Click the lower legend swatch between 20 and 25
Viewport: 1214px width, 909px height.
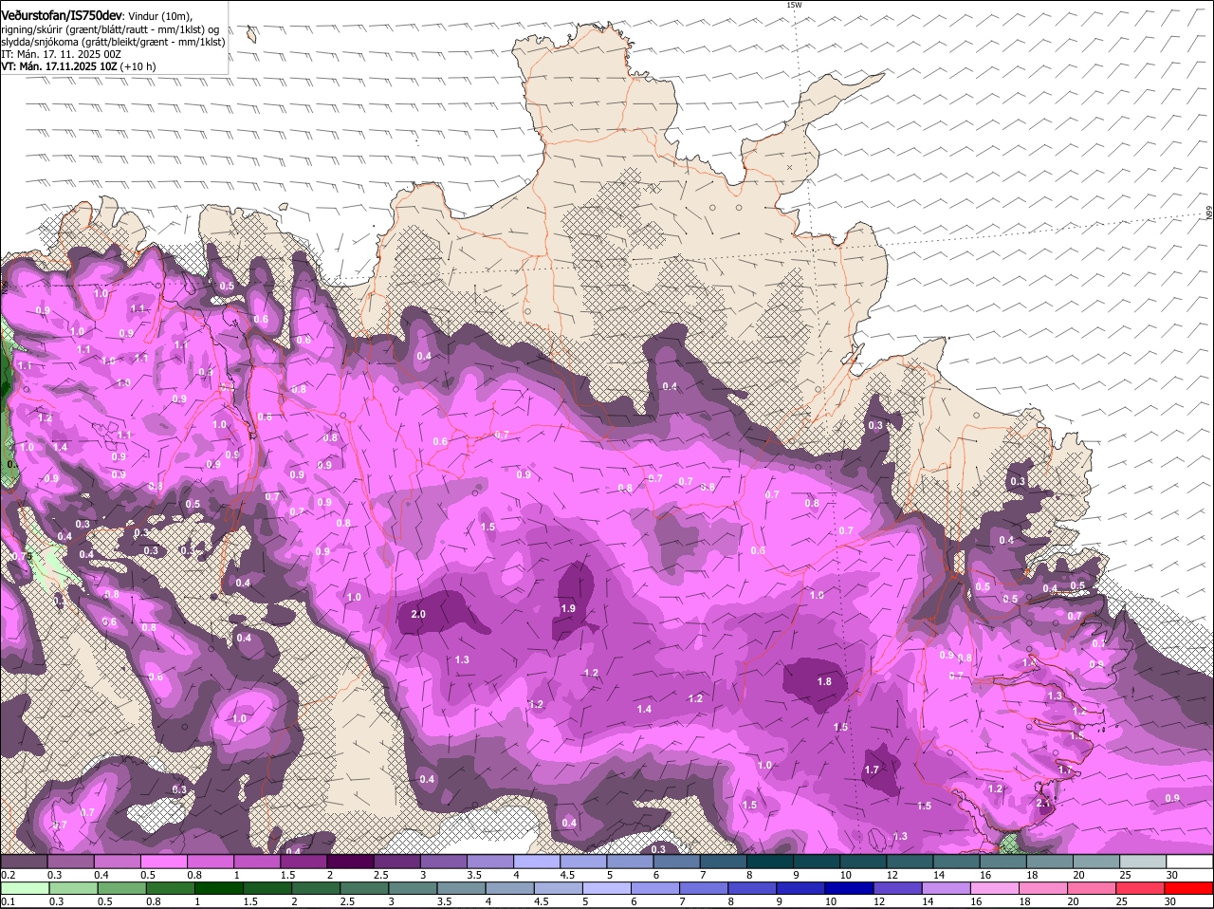(x=1093, y=888)
